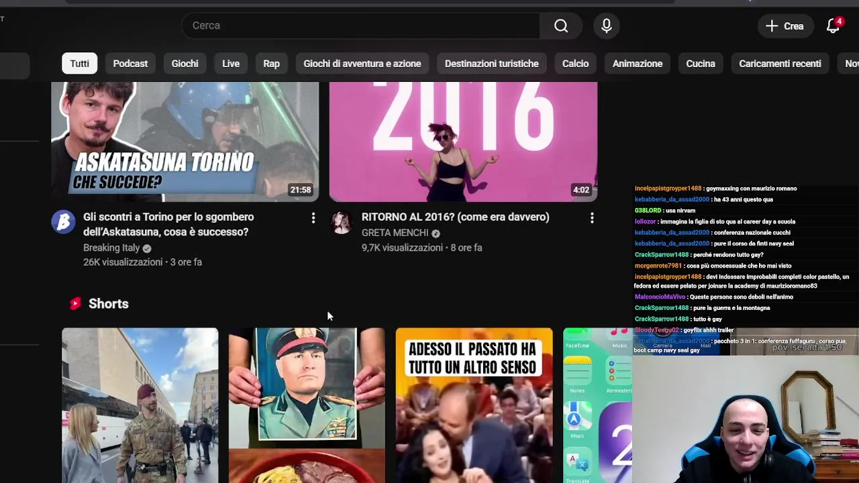
Task: Click the search magnifier button
Action: [561, 25]
